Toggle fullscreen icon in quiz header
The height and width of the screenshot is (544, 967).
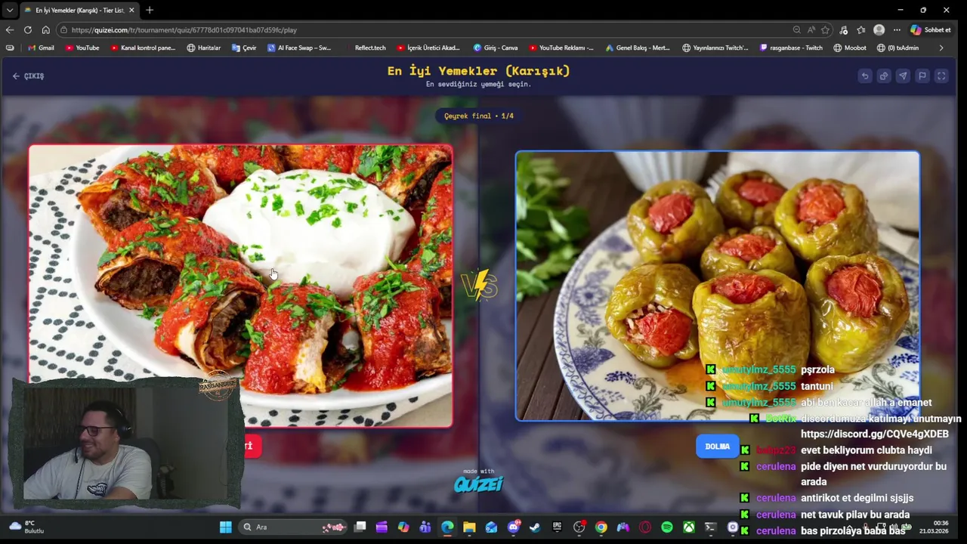tap(941, 76)
